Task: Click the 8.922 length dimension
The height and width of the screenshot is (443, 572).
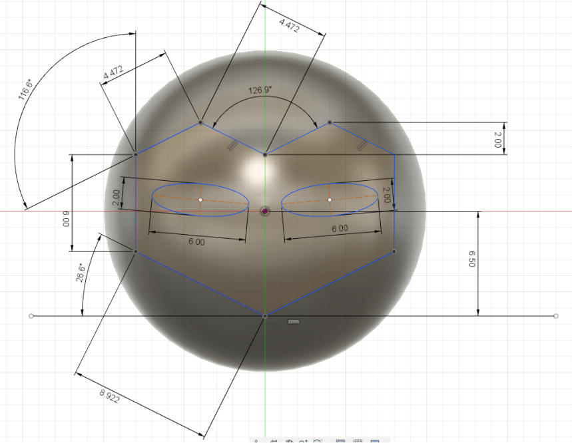Action: coord(109,396)
